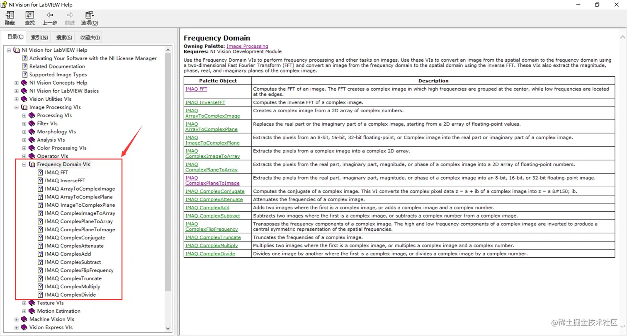Open the IMAQ ComplexDivide table link
The height and width of the screenshot is (336, 627).
pos(210,254)
